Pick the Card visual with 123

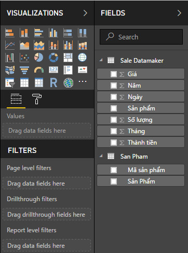(x=53, y=70)
